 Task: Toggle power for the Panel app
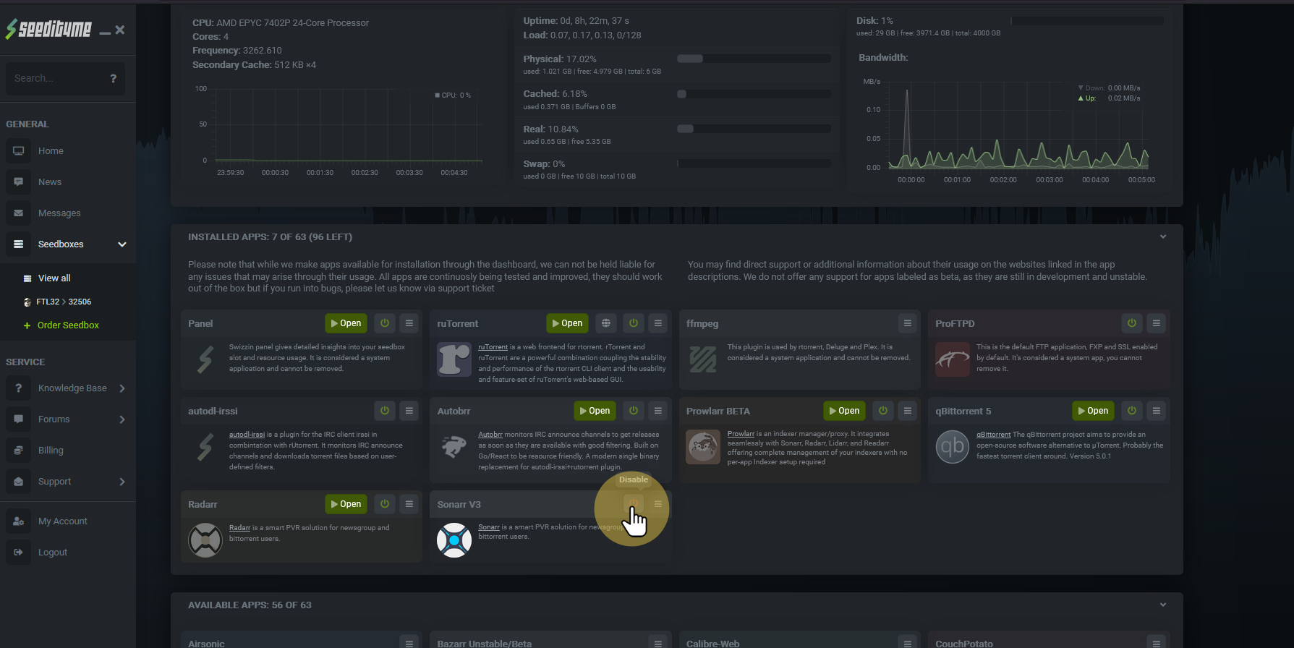coord(385,323)
